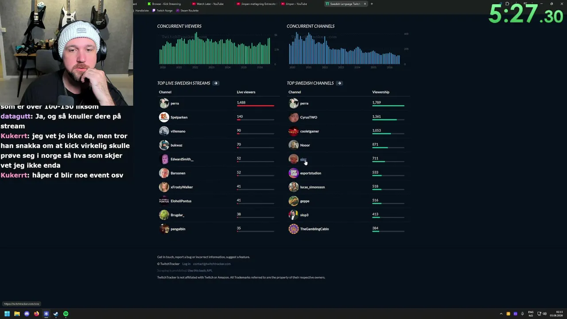Open cooletgamer channel avatar

pyautogui.click(x=293, y=131)
